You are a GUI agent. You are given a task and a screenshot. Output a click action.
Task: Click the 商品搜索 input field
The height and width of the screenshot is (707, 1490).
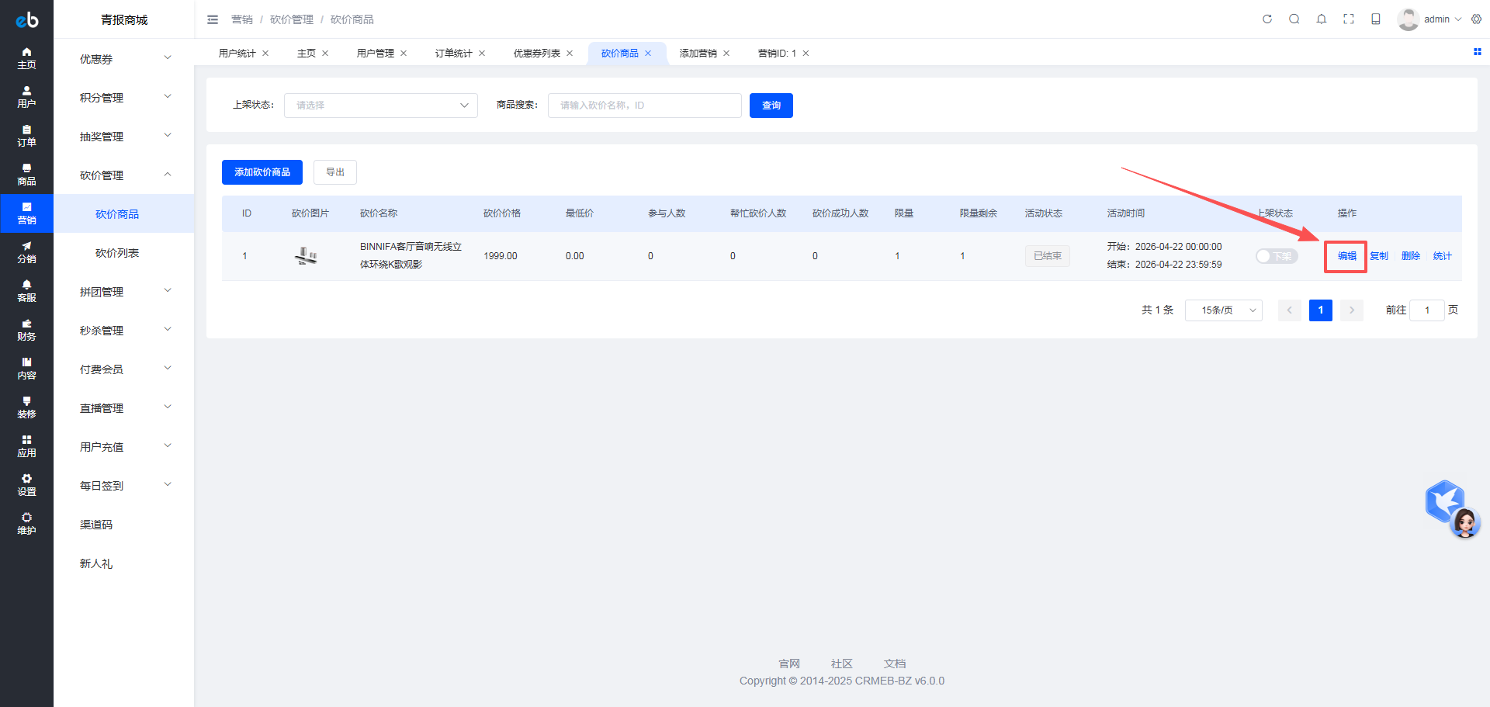[644, 106]
